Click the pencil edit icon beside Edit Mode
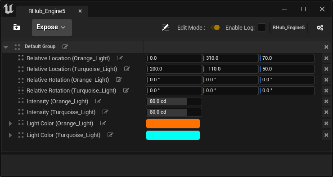 click(x=165, y=27)
